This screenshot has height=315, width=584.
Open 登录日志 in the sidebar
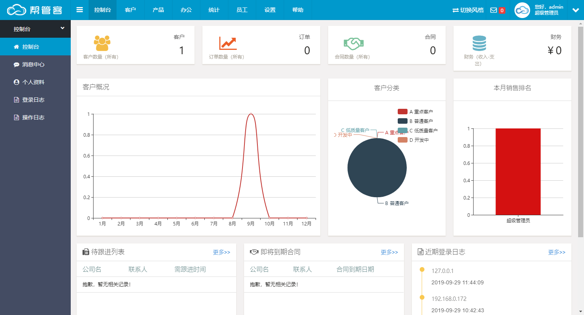point(35,100)
